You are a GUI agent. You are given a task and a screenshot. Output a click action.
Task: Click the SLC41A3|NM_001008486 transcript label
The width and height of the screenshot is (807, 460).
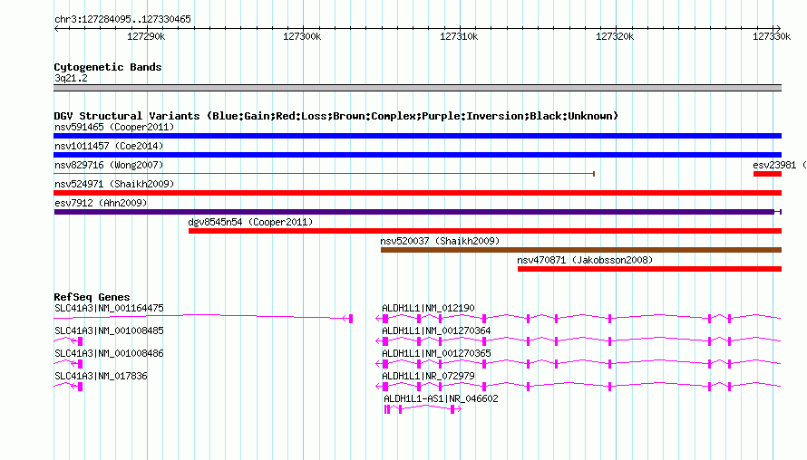[109, 354]
